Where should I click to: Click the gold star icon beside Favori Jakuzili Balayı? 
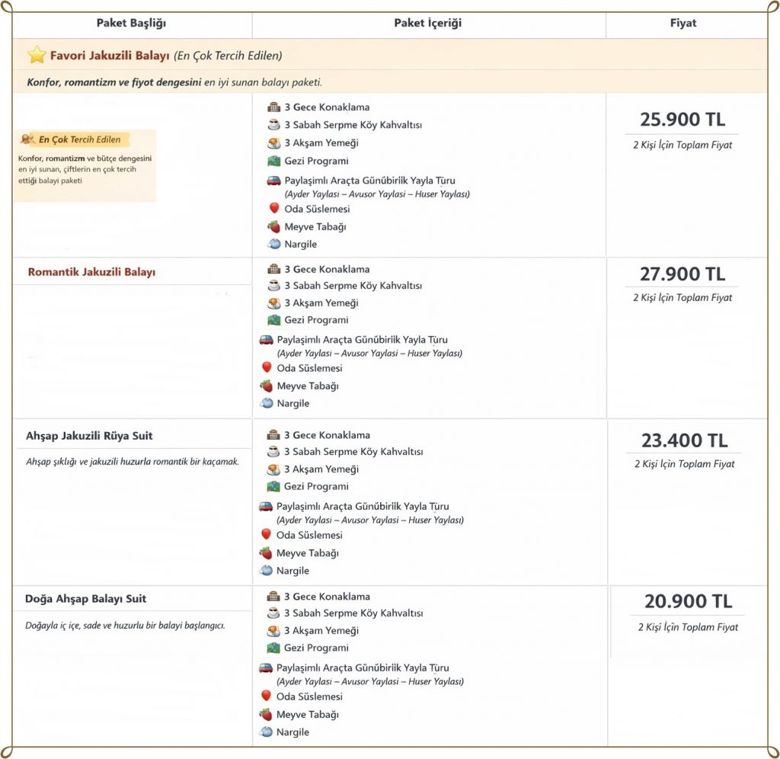click(37, 55)
